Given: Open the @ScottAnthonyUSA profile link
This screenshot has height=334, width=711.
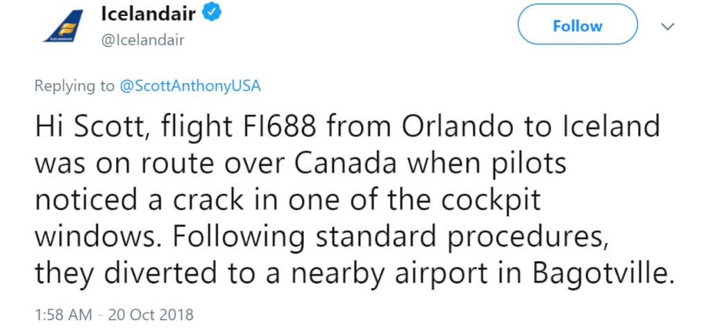Looking at the screenshot, I should coord(190,86).
